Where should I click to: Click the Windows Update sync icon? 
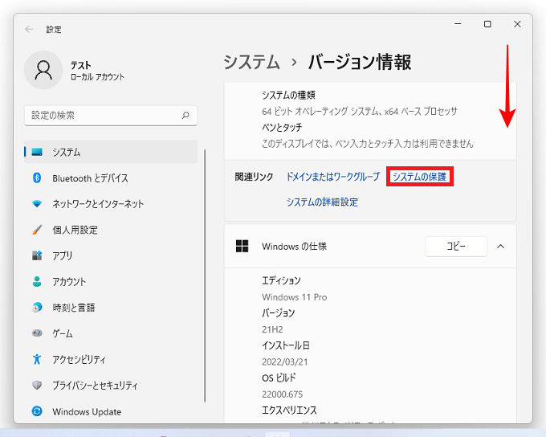37,411
